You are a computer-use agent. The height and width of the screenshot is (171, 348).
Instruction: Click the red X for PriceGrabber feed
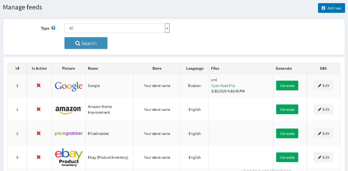[x=39, y=133]
